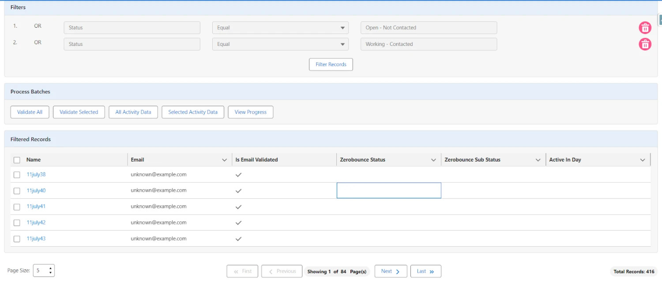Viewport: 662px width, 281px height.
Task: Toggle the select-all checkbox in table header
Action: click(x=17, y=160)
